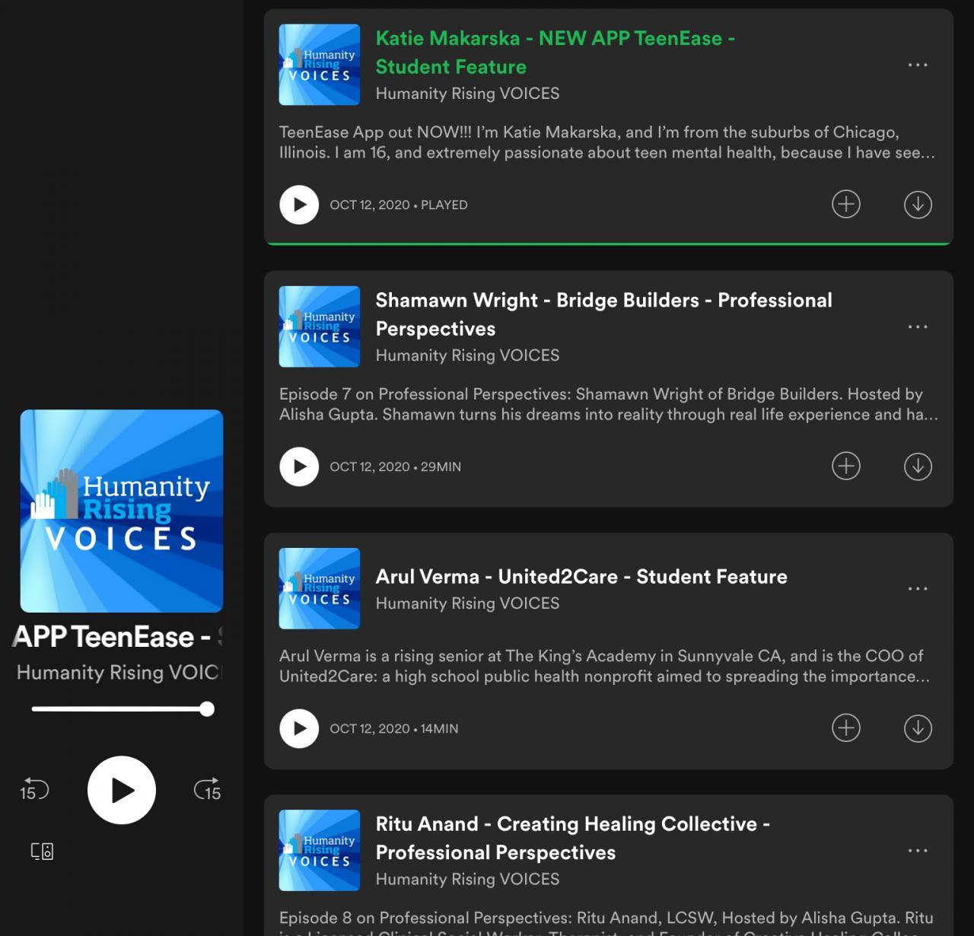Download the Shamawn Wright episode

coord(918,466)
